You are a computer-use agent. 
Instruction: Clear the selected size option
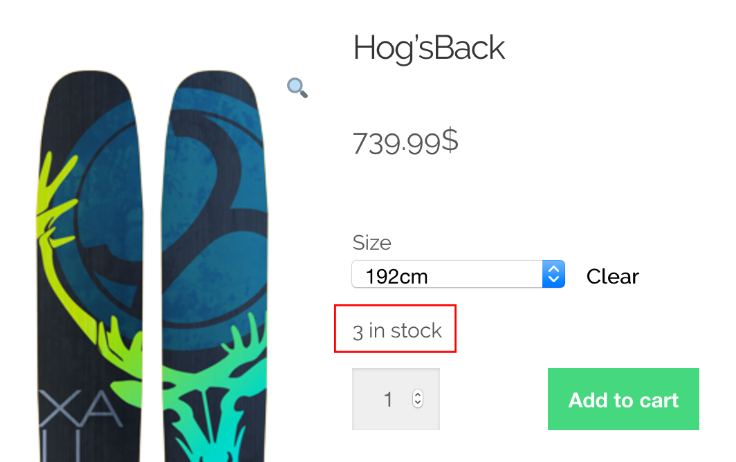(612, 277)
